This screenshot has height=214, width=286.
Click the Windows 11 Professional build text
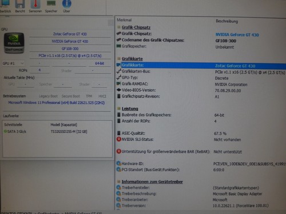(x=57, y=103)
